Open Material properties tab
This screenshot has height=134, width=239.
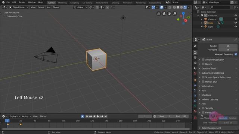pos(195,111)
